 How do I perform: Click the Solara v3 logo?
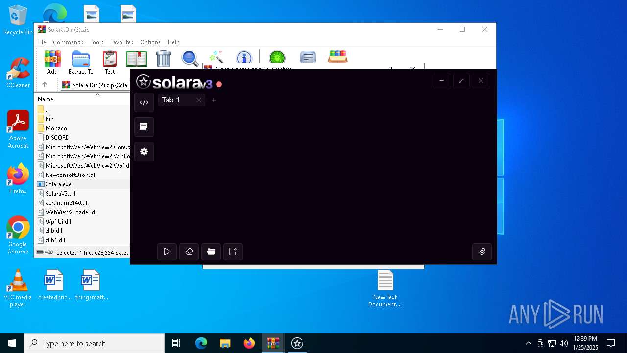coord(174,82)
